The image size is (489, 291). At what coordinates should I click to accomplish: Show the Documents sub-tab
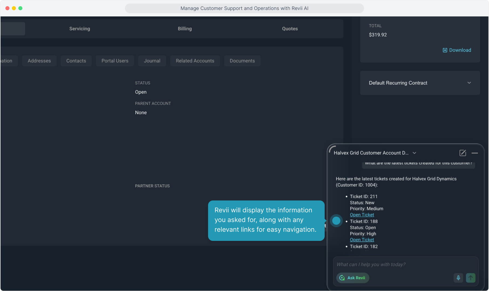coord(242,61)
